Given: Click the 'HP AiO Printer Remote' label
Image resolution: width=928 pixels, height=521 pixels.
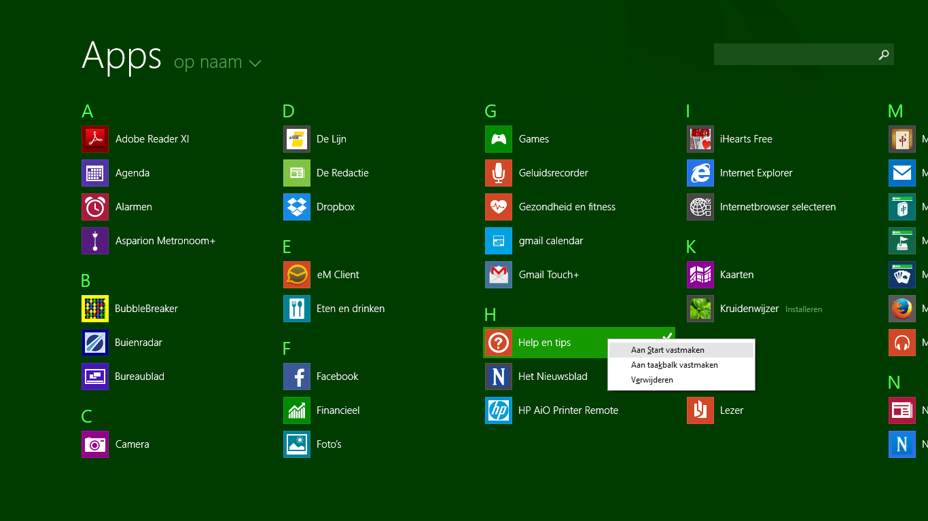Looking at the screenshot, I should coord(568,410).
